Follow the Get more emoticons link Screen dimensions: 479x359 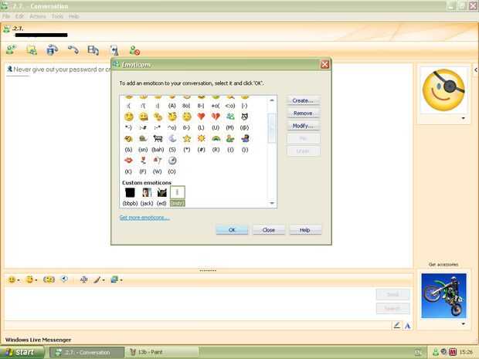tap(144, 218)
